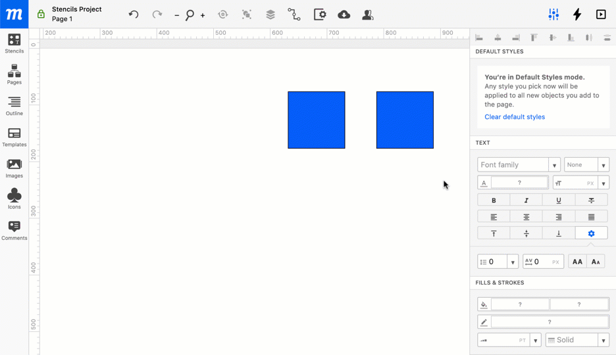Open the Comments sidebar panel
This screenshot has width=616, height=355.
pyautogui.click(x=14, y=230)
